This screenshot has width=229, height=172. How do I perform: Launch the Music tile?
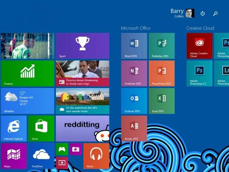(96, 156)
